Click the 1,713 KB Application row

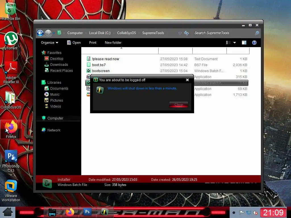(221, 95)
